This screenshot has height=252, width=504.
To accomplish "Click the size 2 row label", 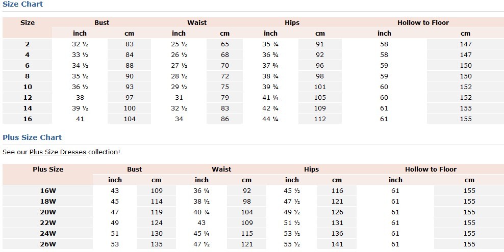I will click(28, 44).
